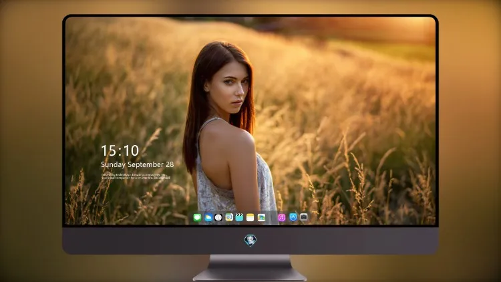Open the blue App Store icon
The width and height of the screenshot is (501, 282).
coord(293,217)
